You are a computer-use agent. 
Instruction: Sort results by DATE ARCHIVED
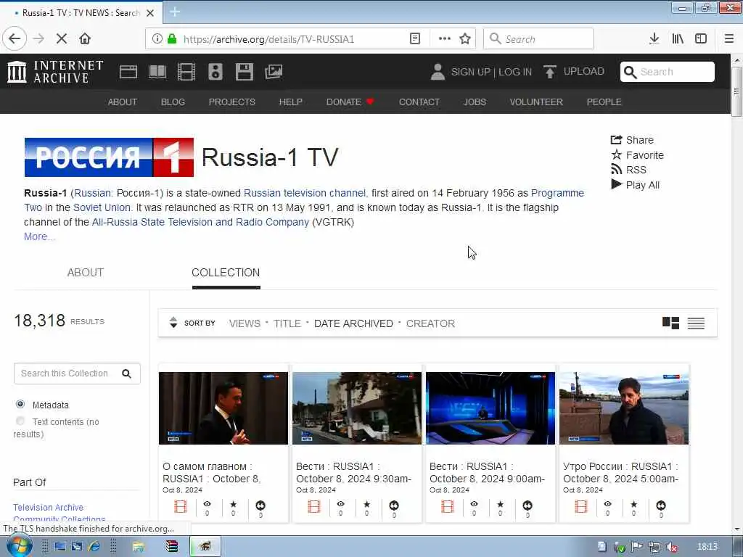(x=353, y=323)
